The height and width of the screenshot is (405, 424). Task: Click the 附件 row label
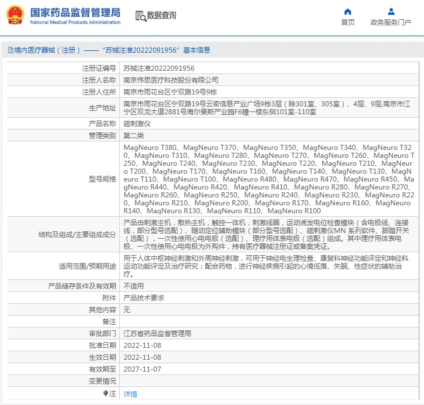109,298
